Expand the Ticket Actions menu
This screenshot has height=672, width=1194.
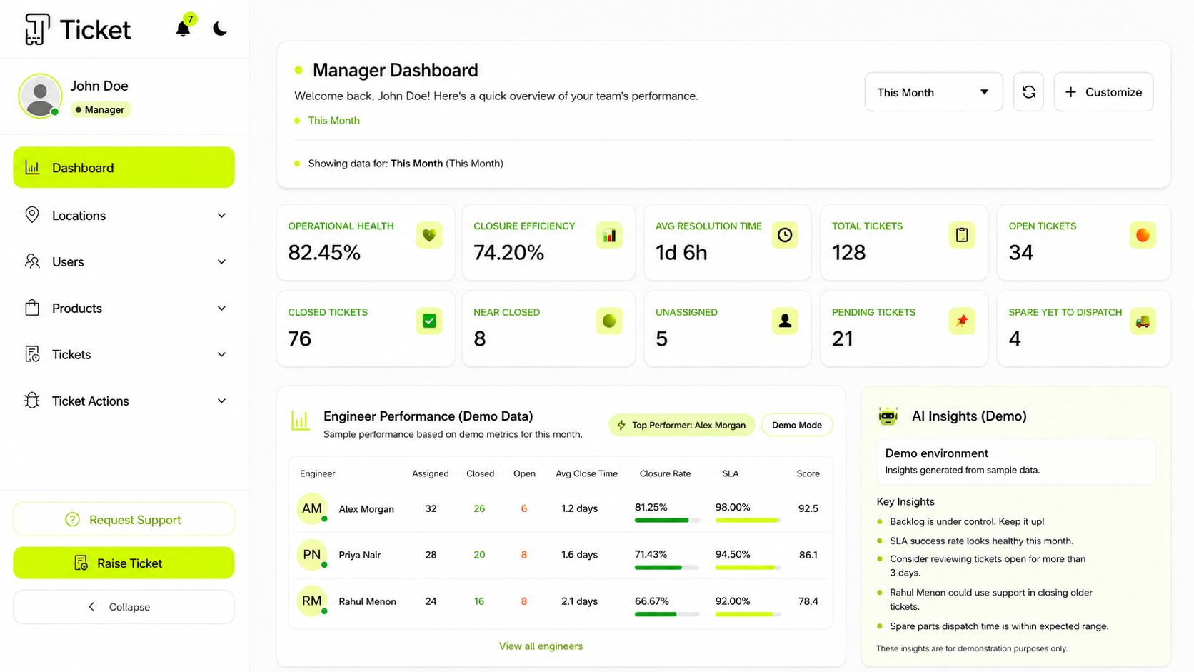(x=124, y=401)
